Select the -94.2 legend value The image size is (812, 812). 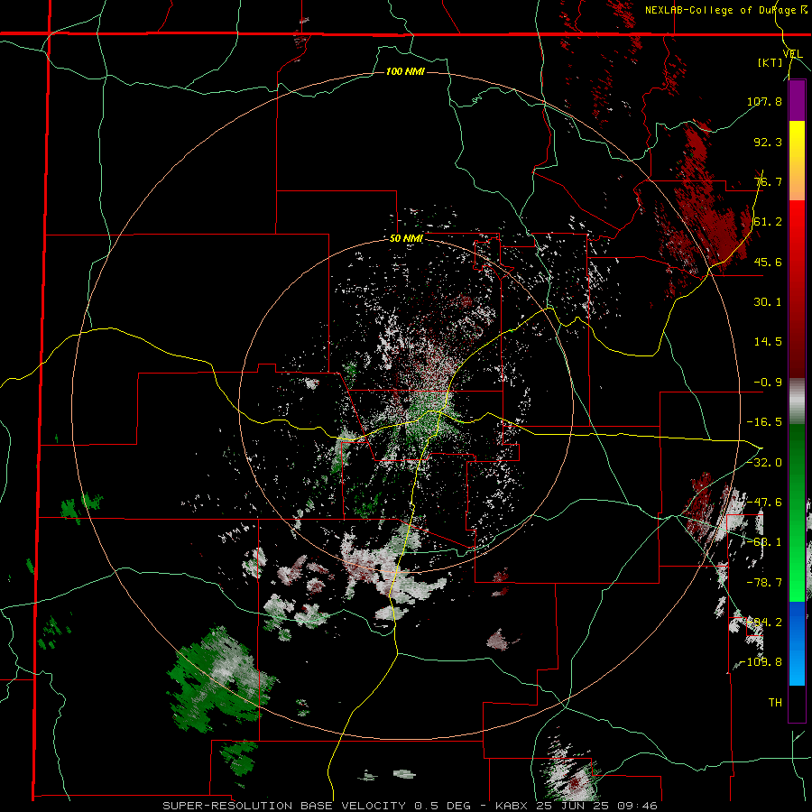coord(764,622)
